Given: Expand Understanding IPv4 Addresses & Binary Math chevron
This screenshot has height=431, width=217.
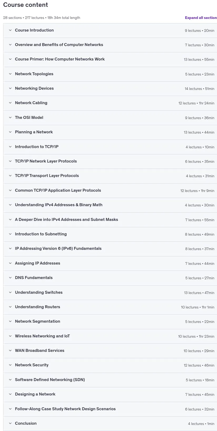Looking at the screenshot, I should 10,205.
